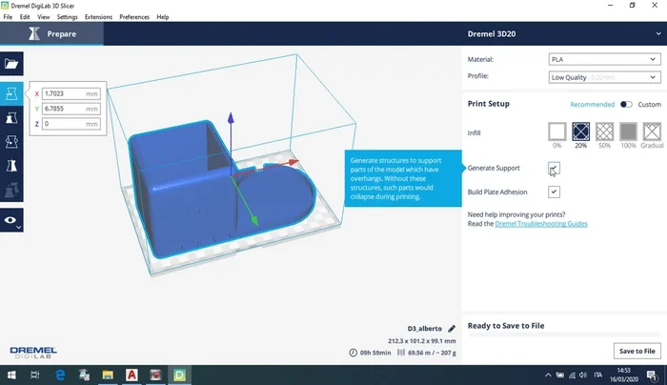Viewport: 667px width, 385px height.
Task: Switch Recommended/Custom print setup toggle
Action: point(626,105)
